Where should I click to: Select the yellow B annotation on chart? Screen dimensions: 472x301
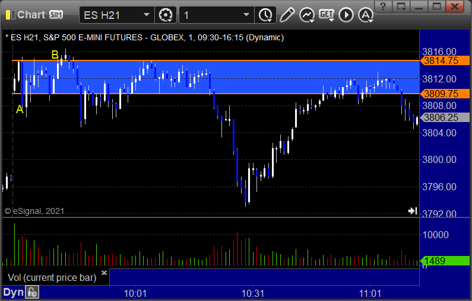point(55,55)
